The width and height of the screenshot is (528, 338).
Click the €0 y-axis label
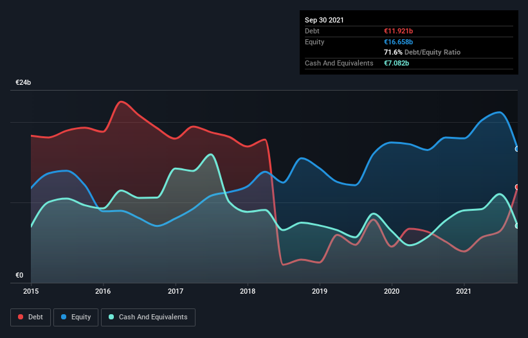tap(19, 276)
